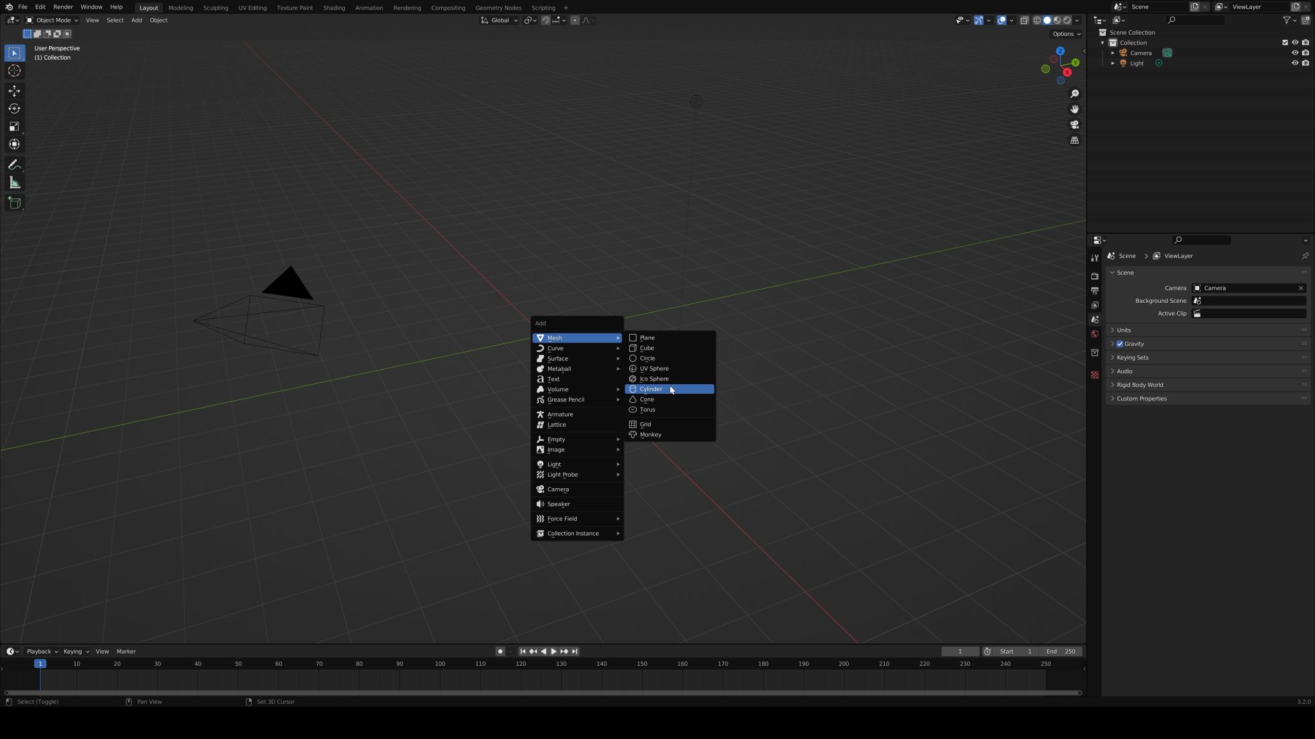Screen dimensions: 1315x739
Task: Select the Move tool in the toolbar
Action: coord(14,90)
